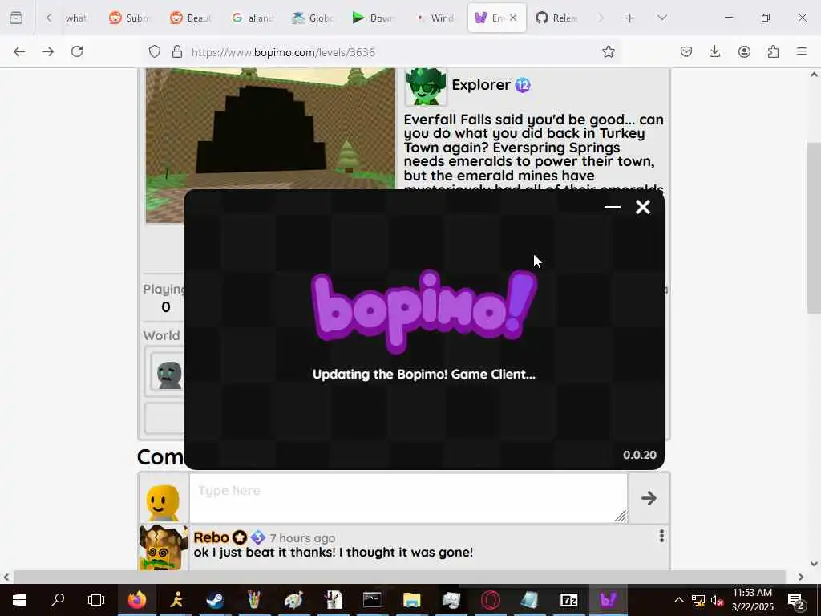Screen dimensions: 821x616
Task: Open a new browser tab
Action: (x=630, y=18)
